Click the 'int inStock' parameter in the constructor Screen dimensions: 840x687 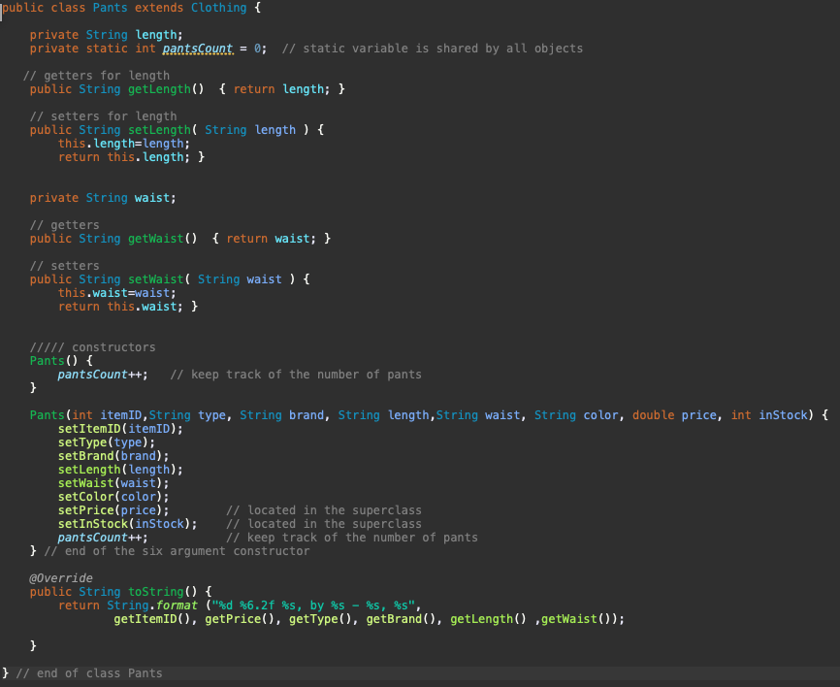click(x=769, y=415)
